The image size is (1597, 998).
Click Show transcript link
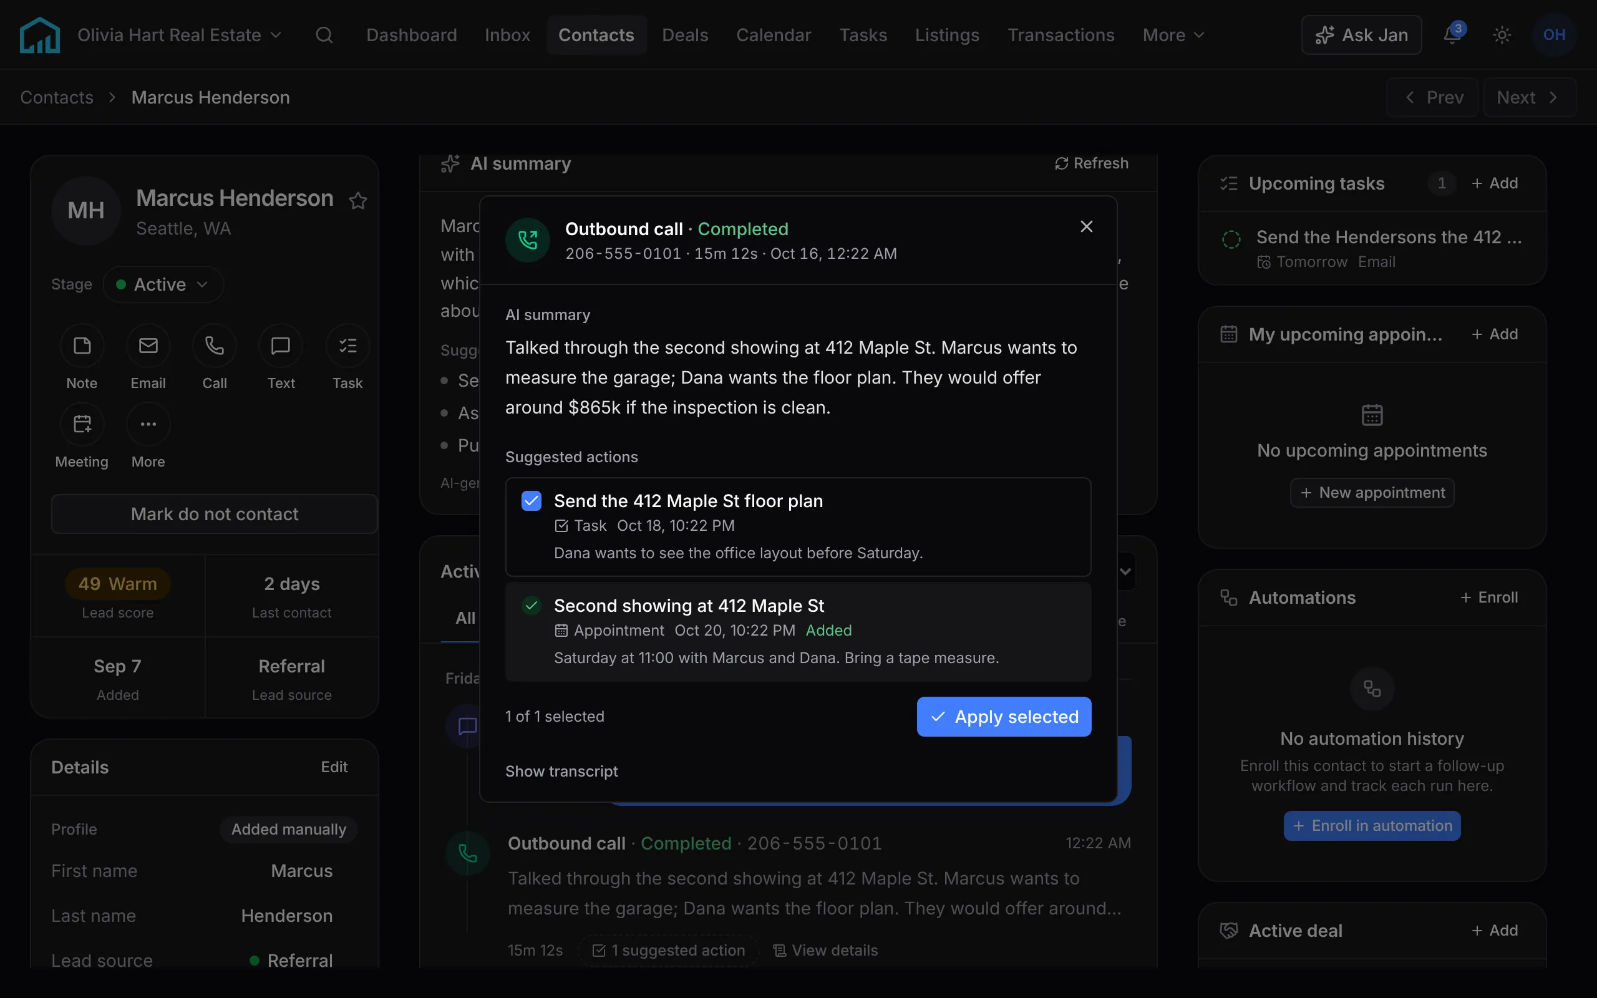(x=561, y=771)
